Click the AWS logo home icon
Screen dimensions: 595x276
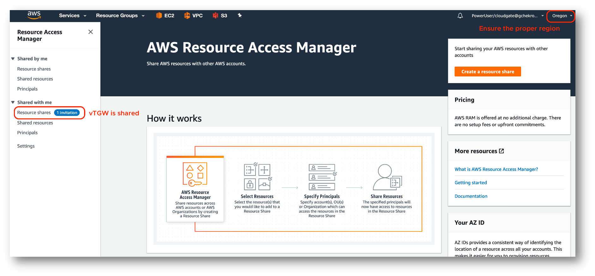point(34,15)
